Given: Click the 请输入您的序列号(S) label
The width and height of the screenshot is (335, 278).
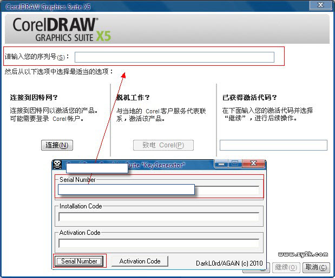Looking at the screenshot, I should click(x=37, y=57).
